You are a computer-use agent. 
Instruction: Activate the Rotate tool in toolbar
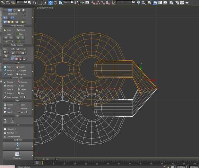point(56,3)
